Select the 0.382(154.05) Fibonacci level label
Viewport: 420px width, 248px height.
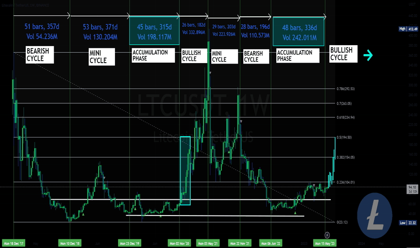coord(346,157)
